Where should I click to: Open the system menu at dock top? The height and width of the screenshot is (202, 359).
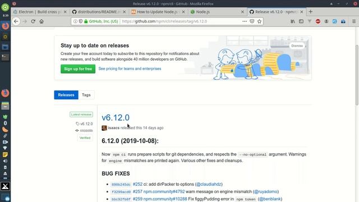[x=5, y=7]
